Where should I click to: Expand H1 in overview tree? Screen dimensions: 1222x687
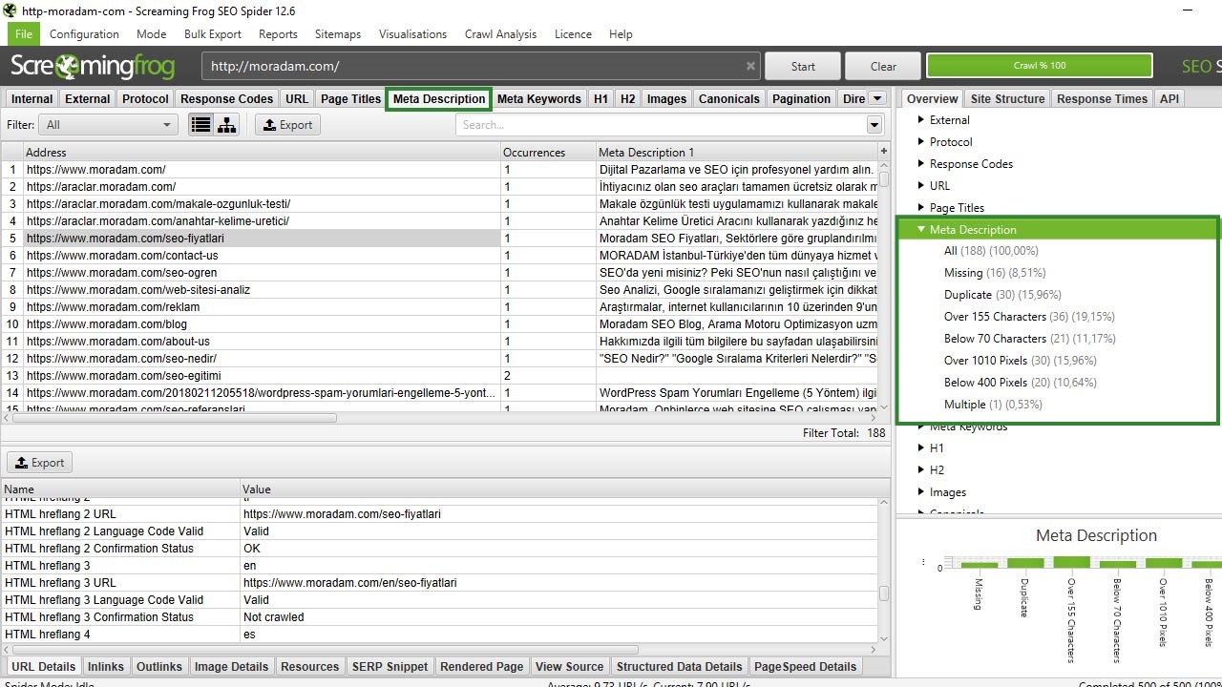pyautogui.click(x=921, y=448)
